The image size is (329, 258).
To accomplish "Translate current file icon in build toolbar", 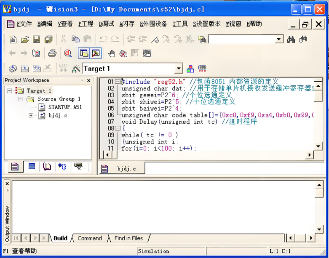I will (13, 69).
